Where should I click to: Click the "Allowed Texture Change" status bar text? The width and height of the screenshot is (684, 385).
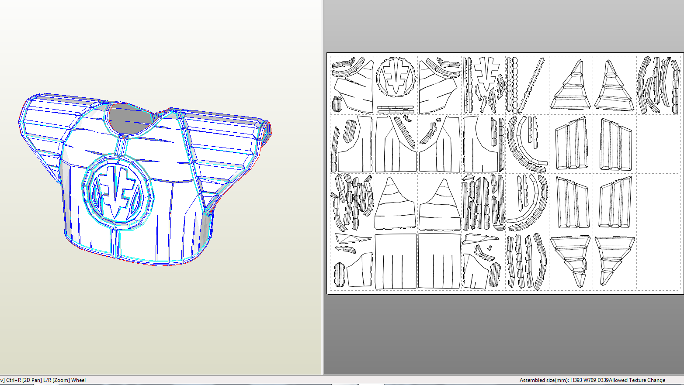click(637, 380)
